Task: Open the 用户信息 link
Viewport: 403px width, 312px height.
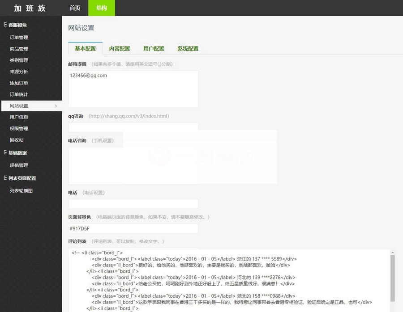Action: (x=18, y=117)
